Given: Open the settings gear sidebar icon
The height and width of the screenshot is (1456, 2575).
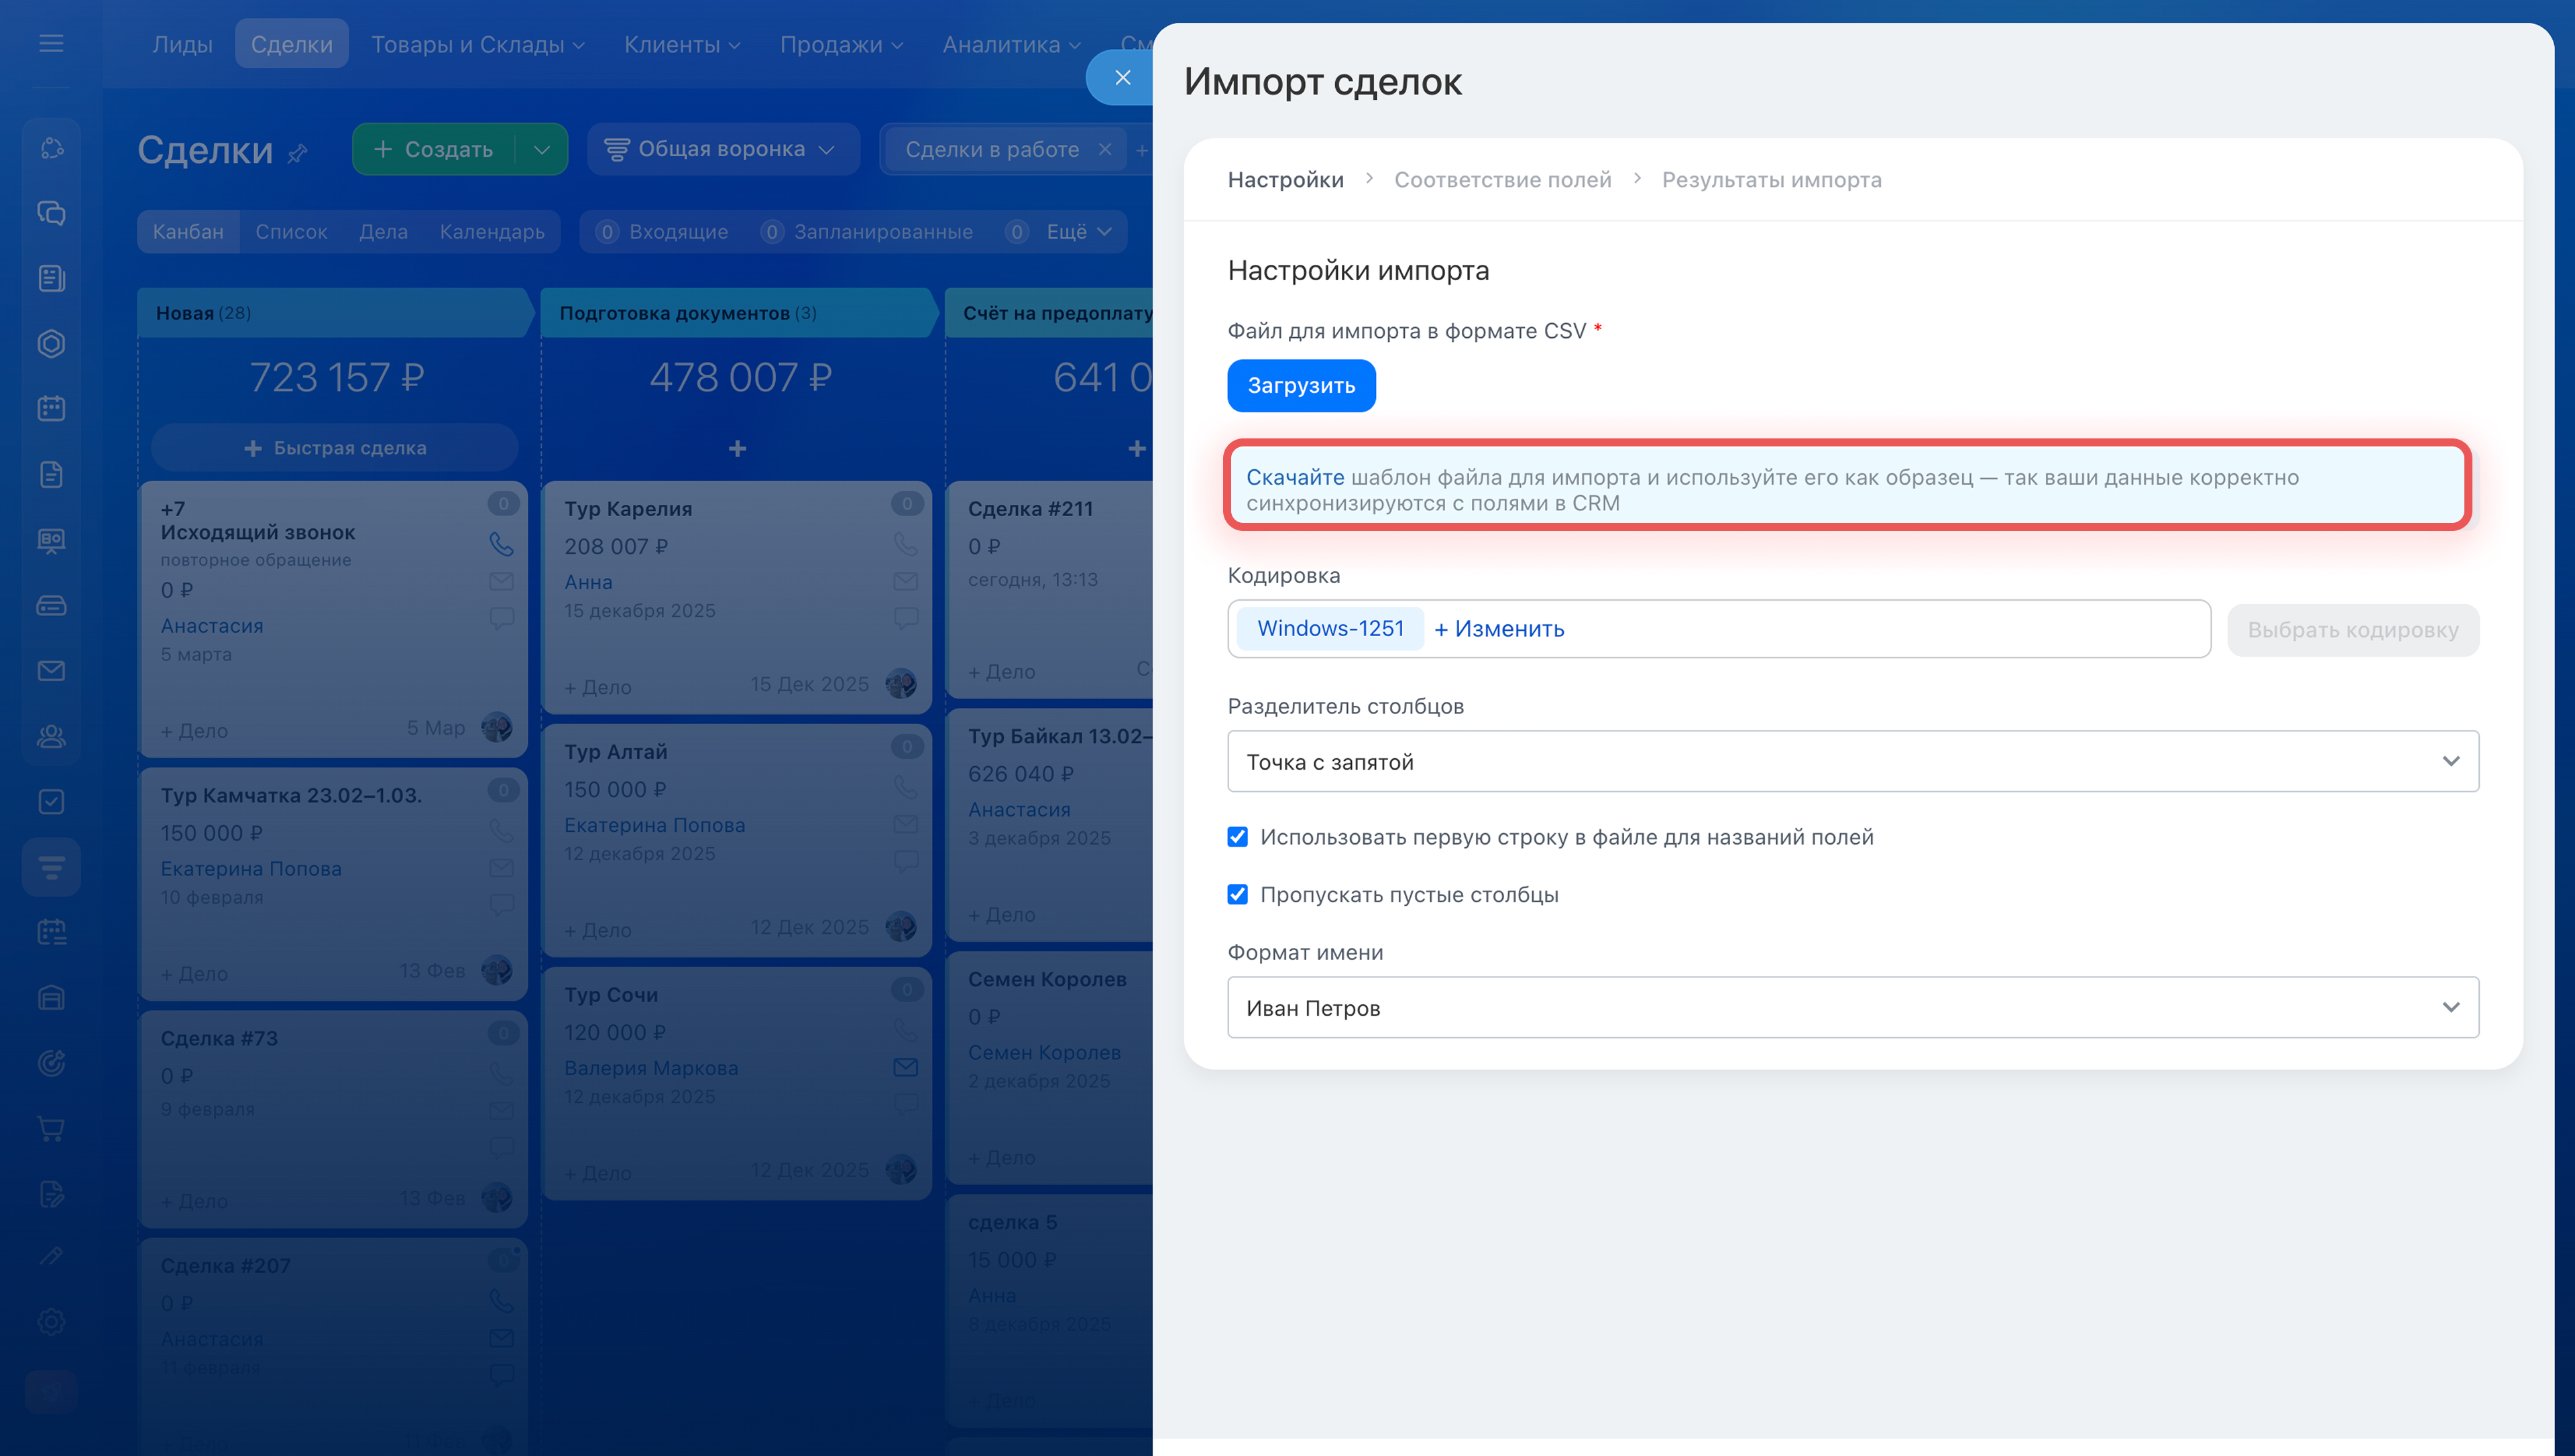Looking at the screenshot, I should (x=51, y=1321).
